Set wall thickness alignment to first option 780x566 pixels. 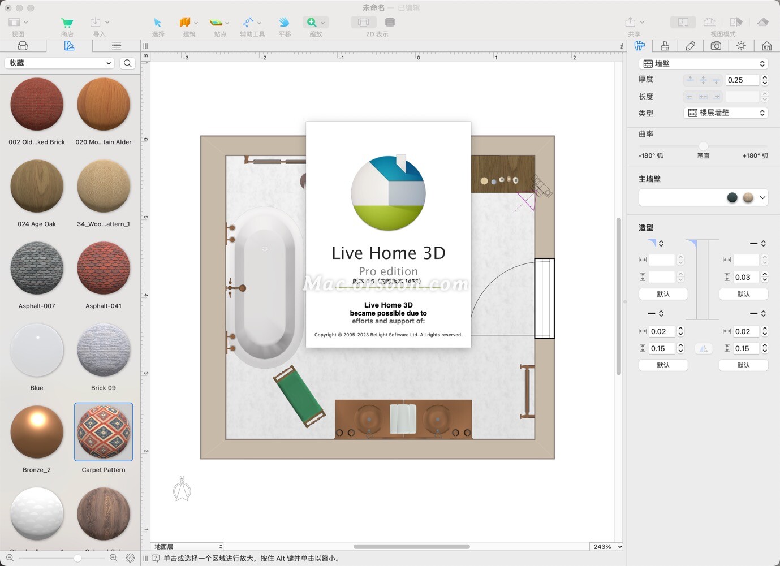(x=690, y=80)
